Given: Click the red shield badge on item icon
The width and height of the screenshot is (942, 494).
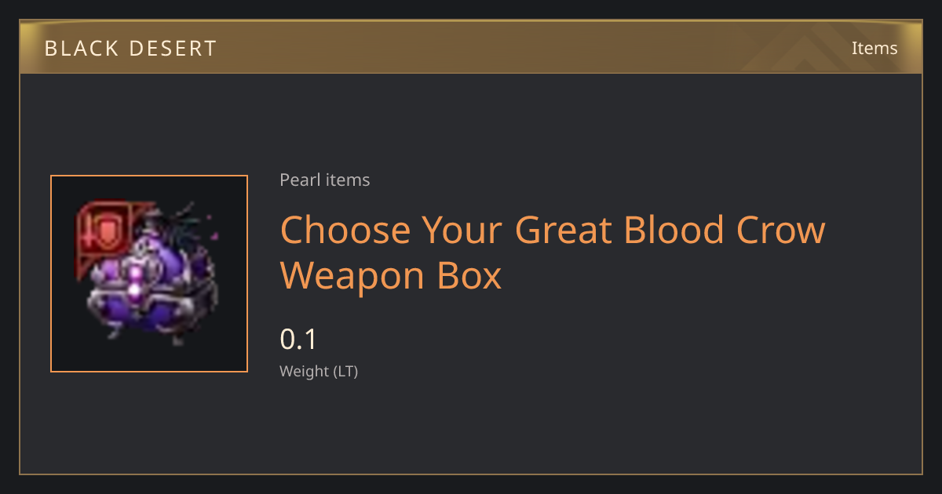Looking at the screenshot, I should [100, 228].
